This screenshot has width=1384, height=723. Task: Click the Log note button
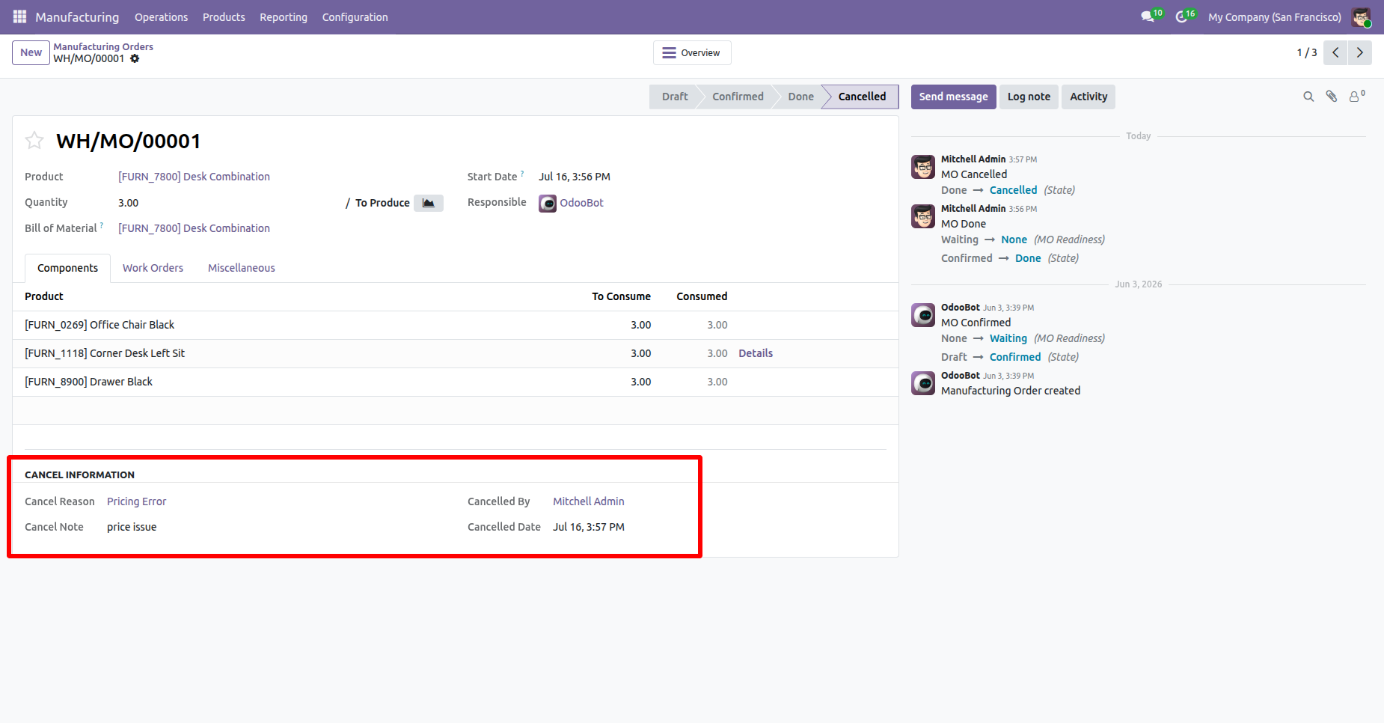click(x=1029, y=97)
